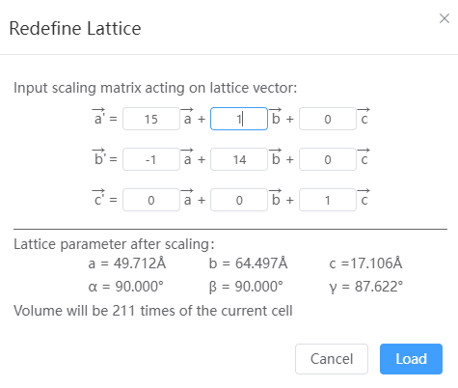This screenshot has height=388, width=458.
Task: Click the c' row c-coefficient field showing 1
Action: [x=328, y=200]
